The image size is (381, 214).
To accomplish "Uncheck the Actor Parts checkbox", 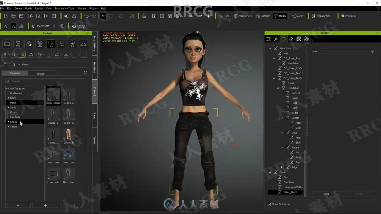I will click(x=276, y=48).
